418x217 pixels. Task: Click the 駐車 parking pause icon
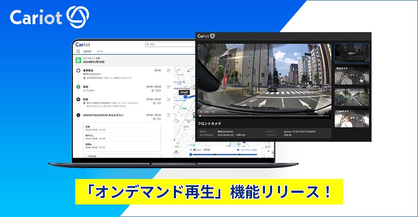pyautogui.click(x=79, y=99)
